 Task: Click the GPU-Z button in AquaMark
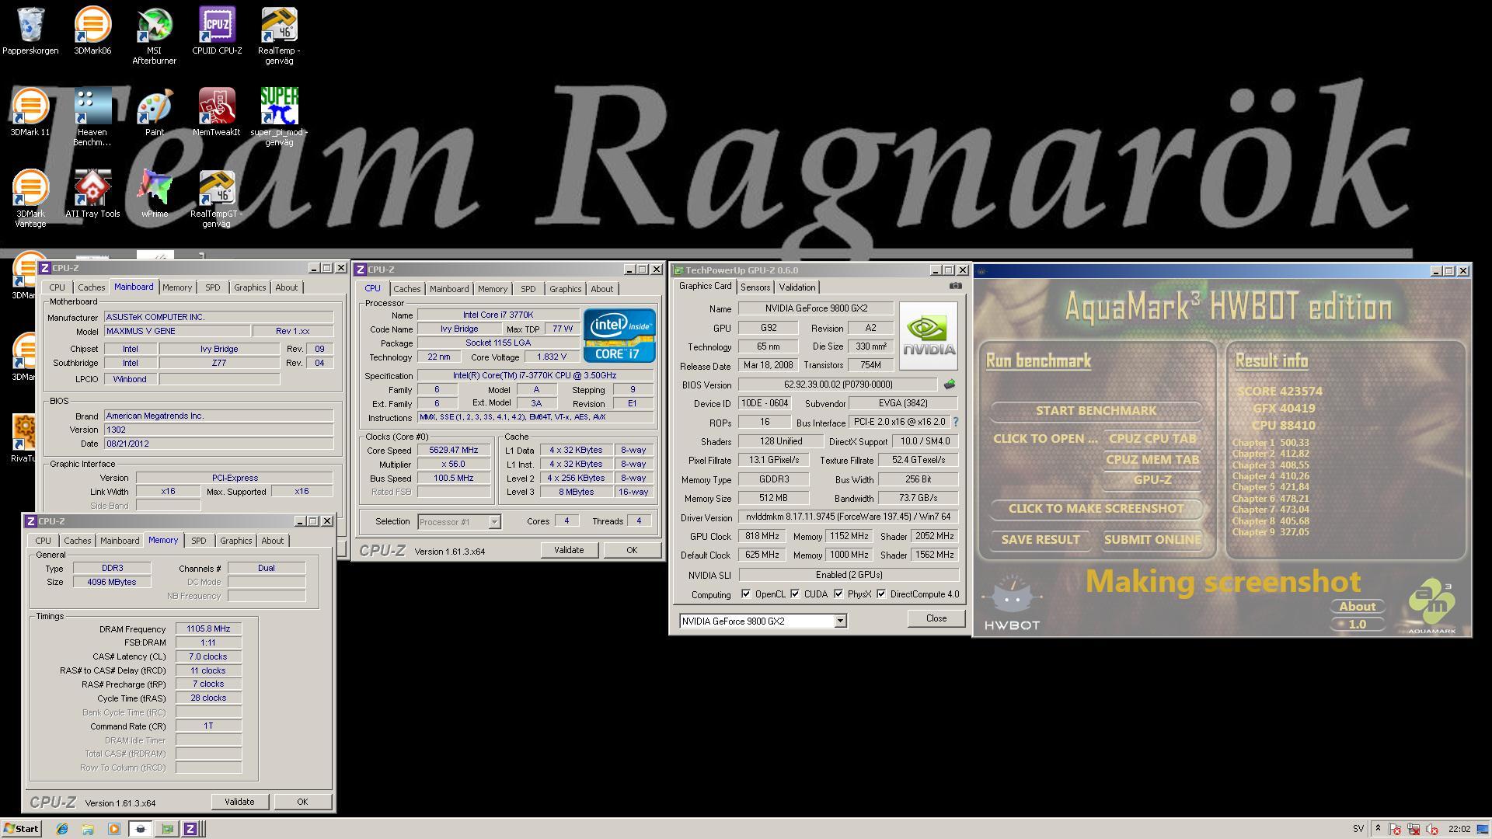coord(1152,479)
